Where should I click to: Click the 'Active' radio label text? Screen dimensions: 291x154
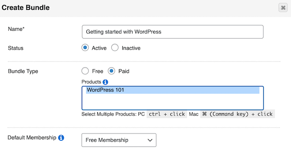coord(99,48)
